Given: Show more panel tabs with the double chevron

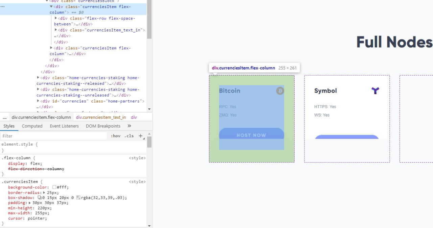Looking at the screenshot, I should [x=129, y=126].
